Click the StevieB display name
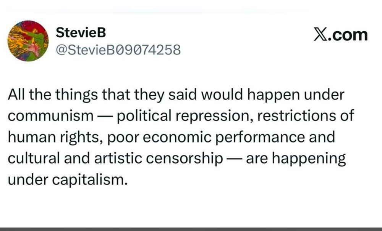 point(81,32)
